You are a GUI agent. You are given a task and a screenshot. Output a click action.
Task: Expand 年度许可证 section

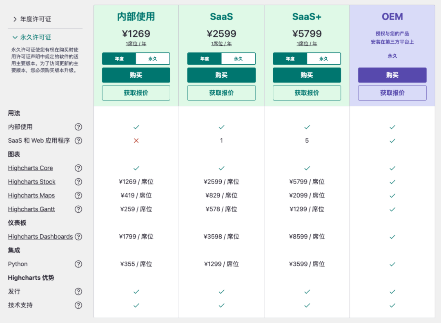tap(32, 19)
